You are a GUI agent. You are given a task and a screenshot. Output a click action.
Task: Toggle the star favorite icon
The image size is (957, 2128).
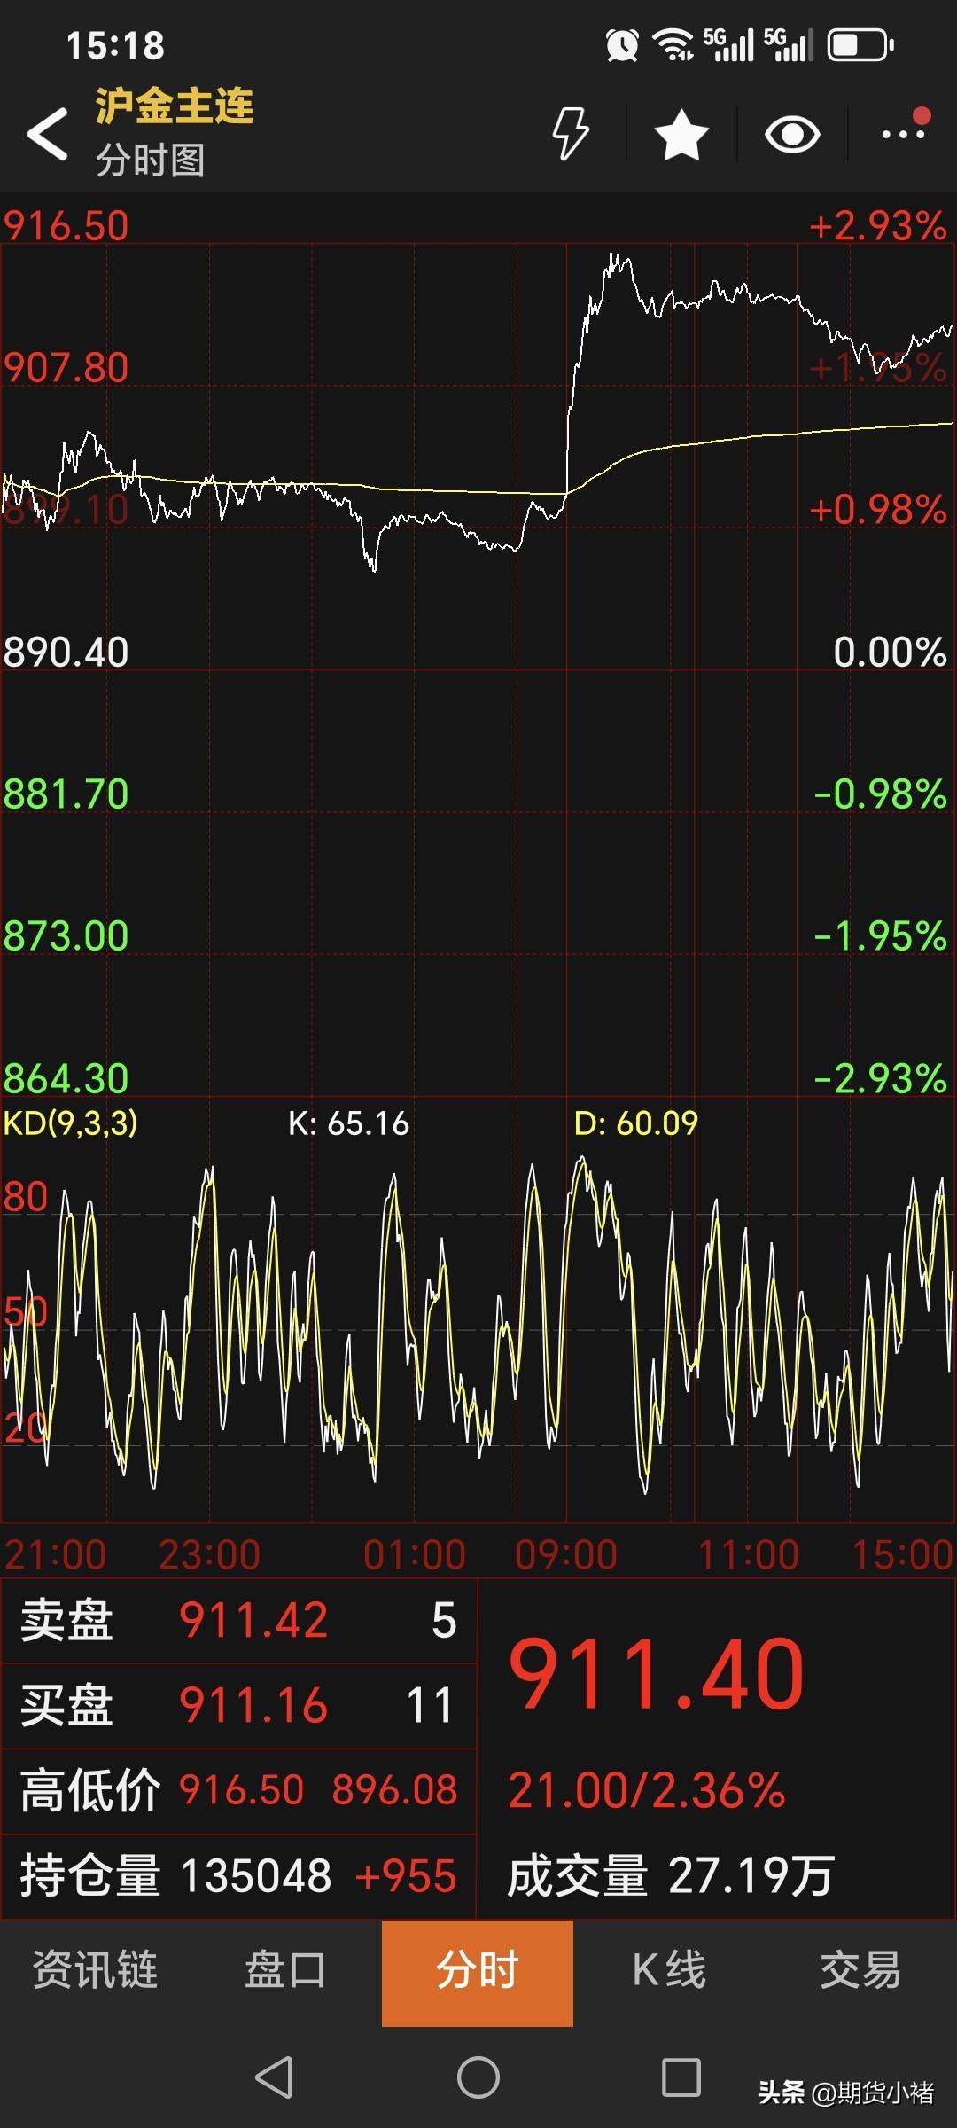pyautogui.click(x=681, y=135)
